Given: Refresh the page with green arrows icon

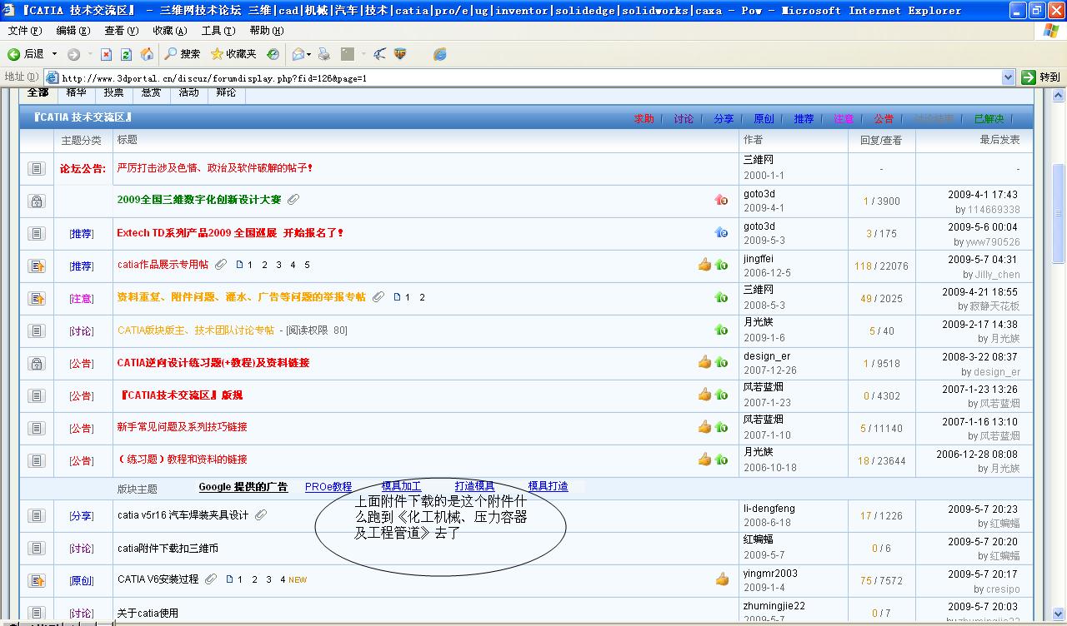Looking at the screenshot, I should 126,54.
